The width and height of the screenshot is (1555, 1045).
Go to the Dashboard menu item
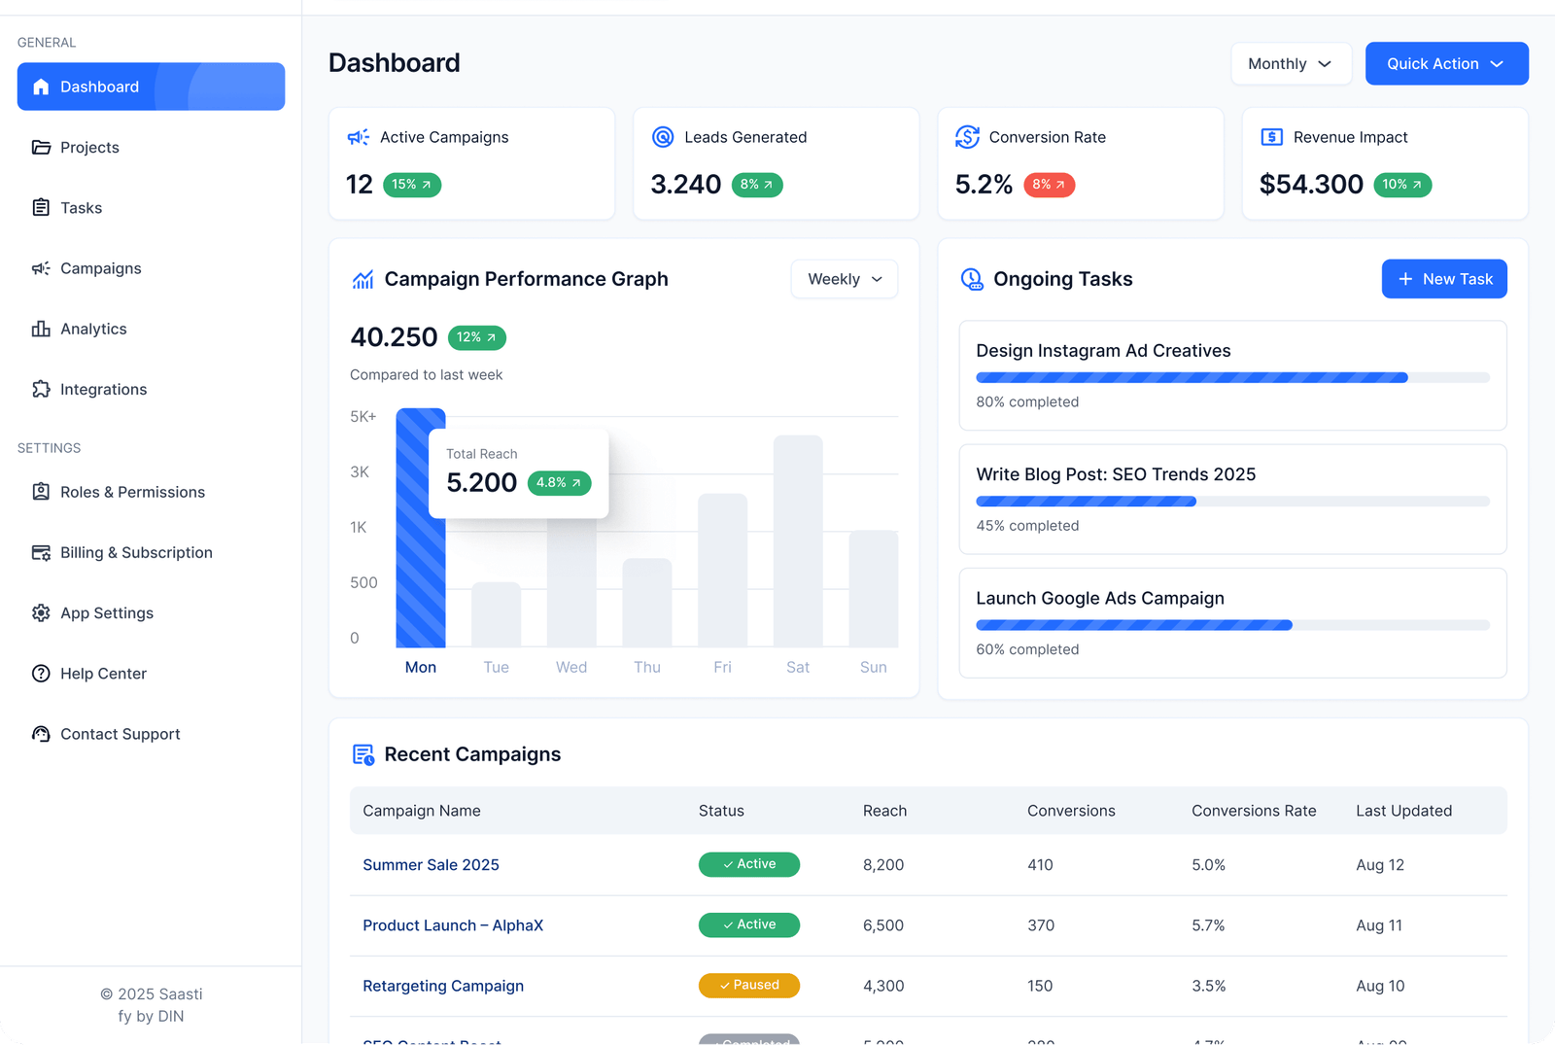(x=151, y=87)
